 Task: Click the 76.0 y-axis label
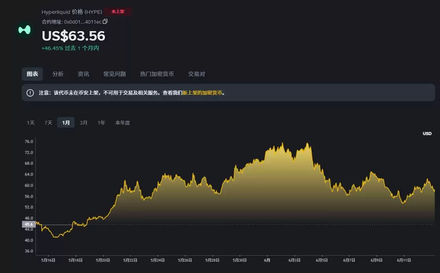point(29,141)
